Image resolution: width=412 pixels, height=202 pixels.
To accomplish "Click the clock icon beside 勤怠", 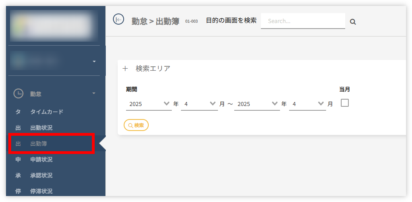I will [x=18, y=94].
